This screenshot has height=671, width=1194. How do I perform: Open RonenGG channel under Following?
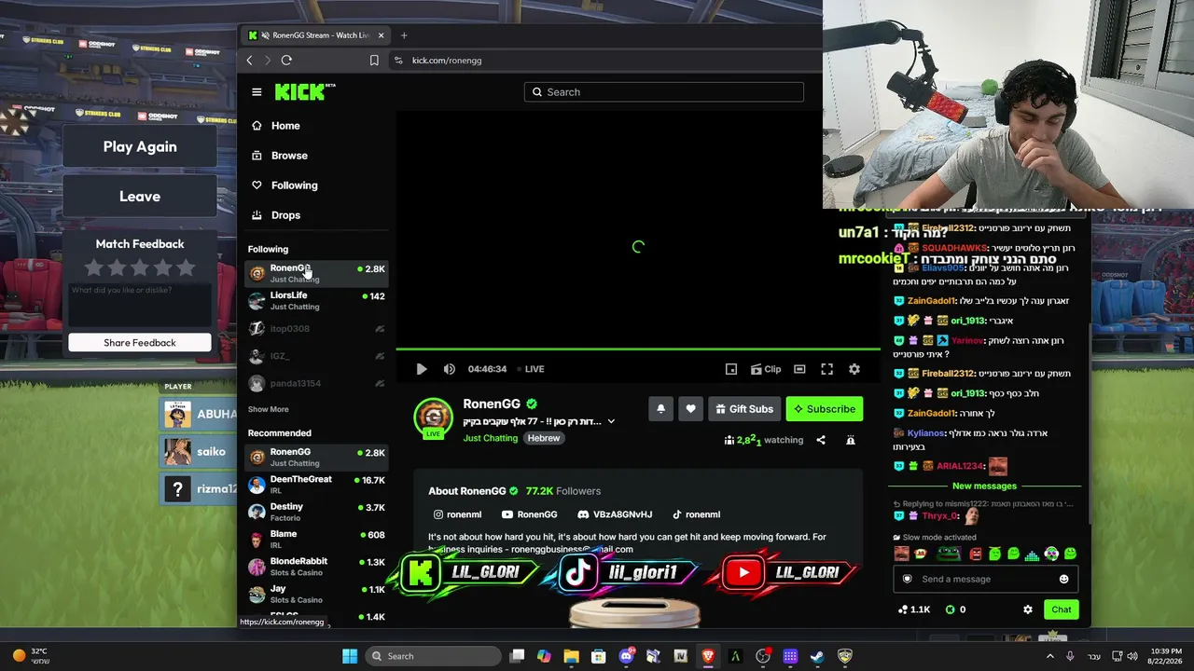[316, 273]
